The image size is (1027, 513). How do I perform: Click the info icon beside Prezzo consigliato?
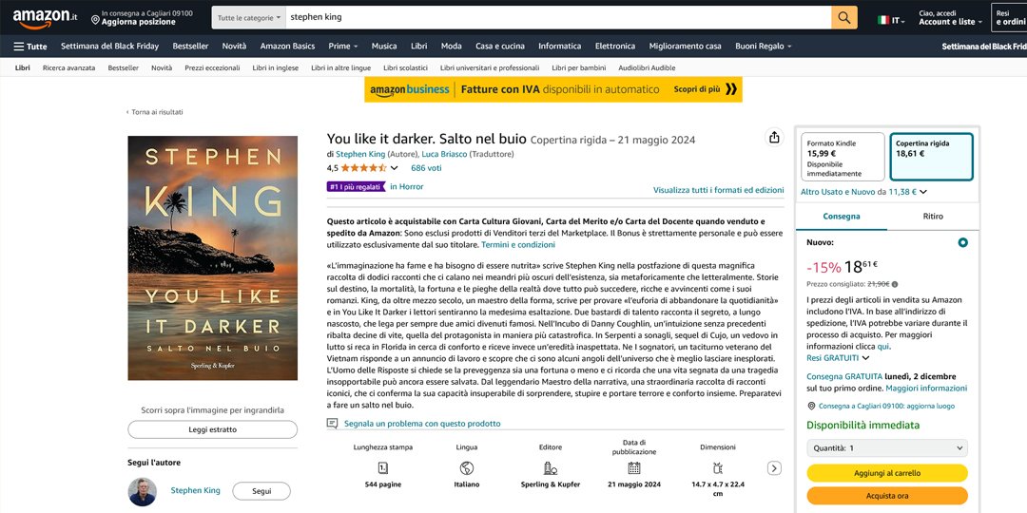(x=895, y=285)
